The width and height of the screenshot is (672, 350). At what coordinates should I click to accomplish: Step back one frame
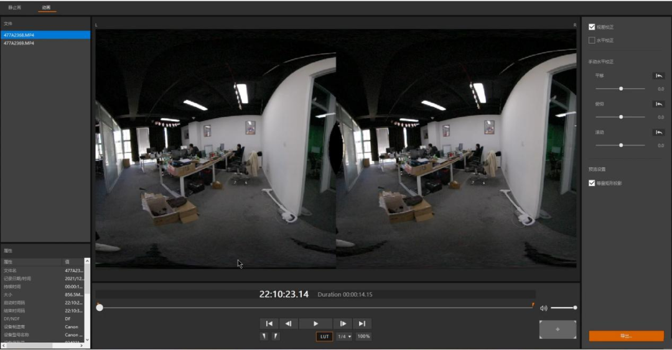[x=289, y=323]
